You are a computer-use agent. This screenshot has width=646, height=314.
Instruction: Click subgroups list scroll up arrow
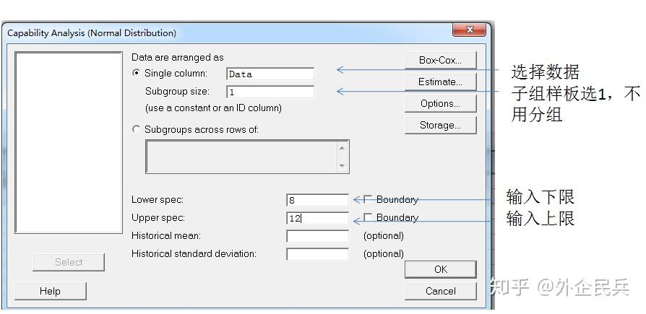tap(342, 148)
